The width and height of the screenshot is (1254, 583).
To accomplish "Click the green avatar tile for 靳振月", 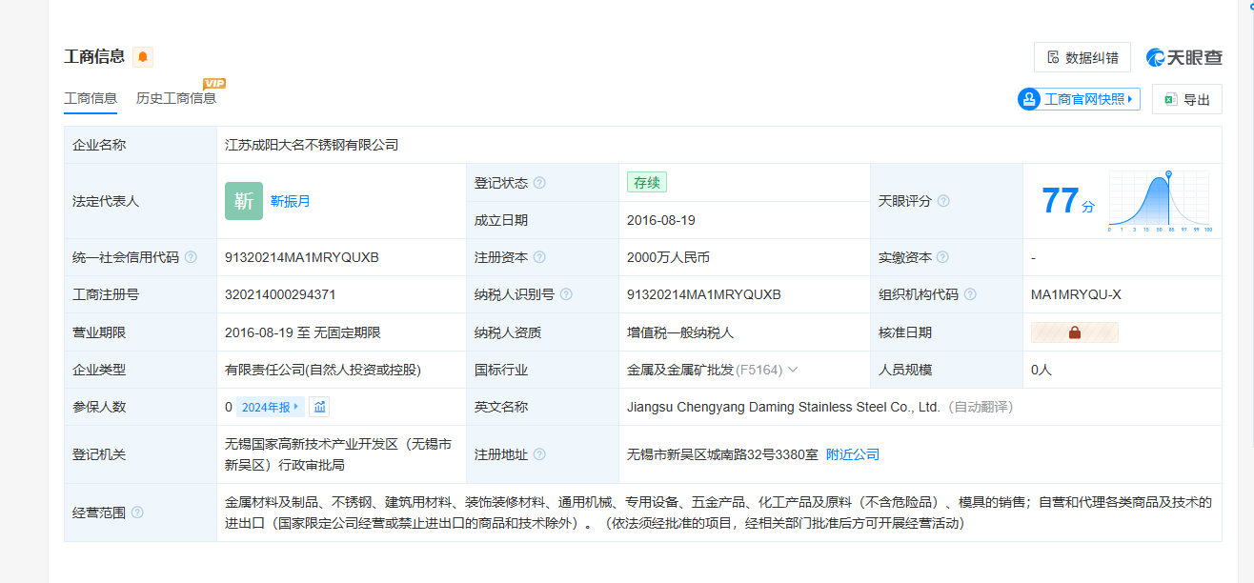I will click(x=244, y=201).
